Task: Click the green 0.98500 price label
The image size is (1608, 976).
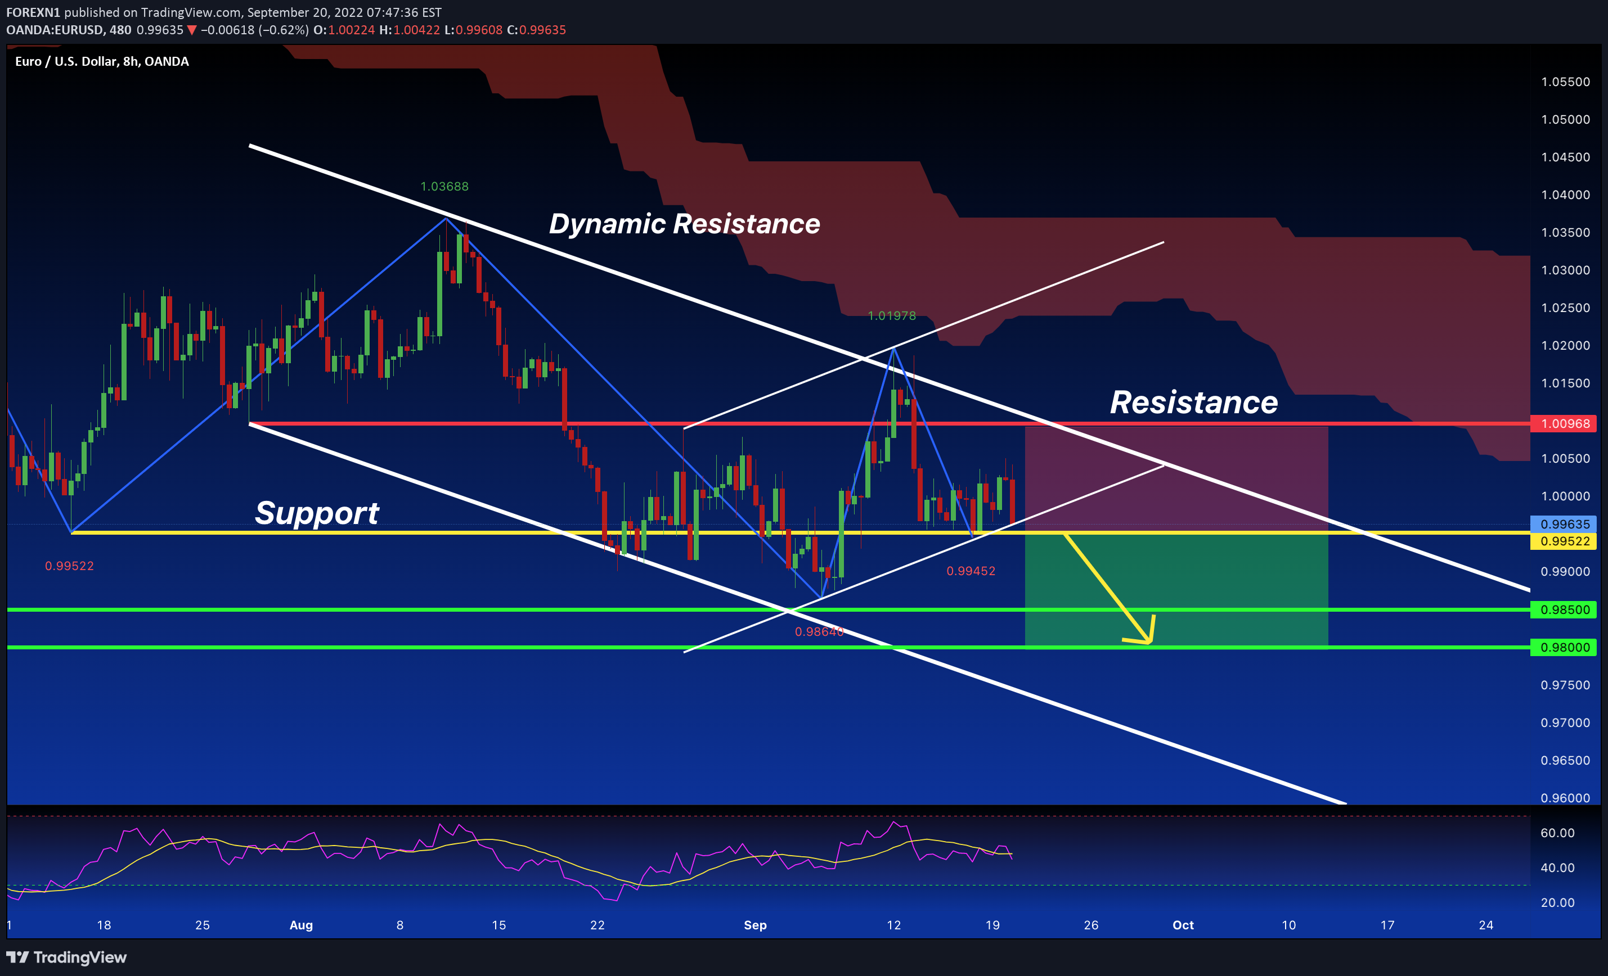Action: 1564,609
